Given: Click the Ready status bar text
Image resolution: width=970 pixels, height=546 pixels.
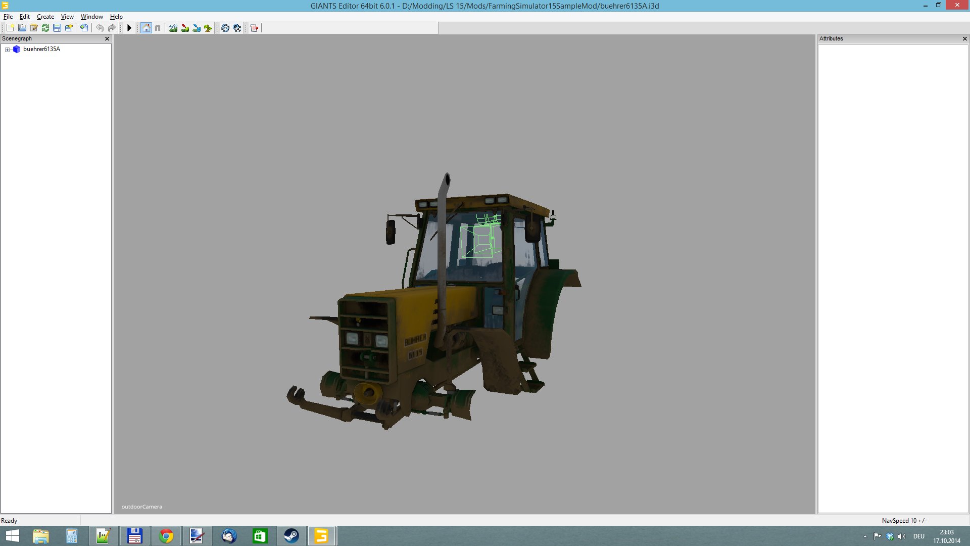Looking at the screenshot, I should pos(9,521).
